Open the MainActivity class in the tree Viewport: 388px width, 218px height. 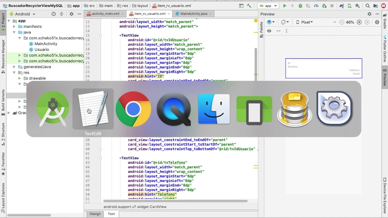coord(46,44)
